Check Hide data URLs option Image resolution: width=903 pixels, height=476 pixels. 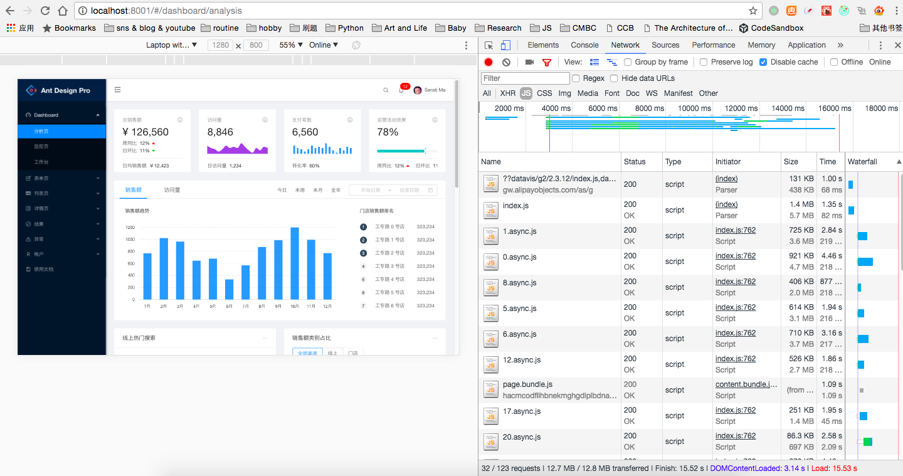point(614,78)
